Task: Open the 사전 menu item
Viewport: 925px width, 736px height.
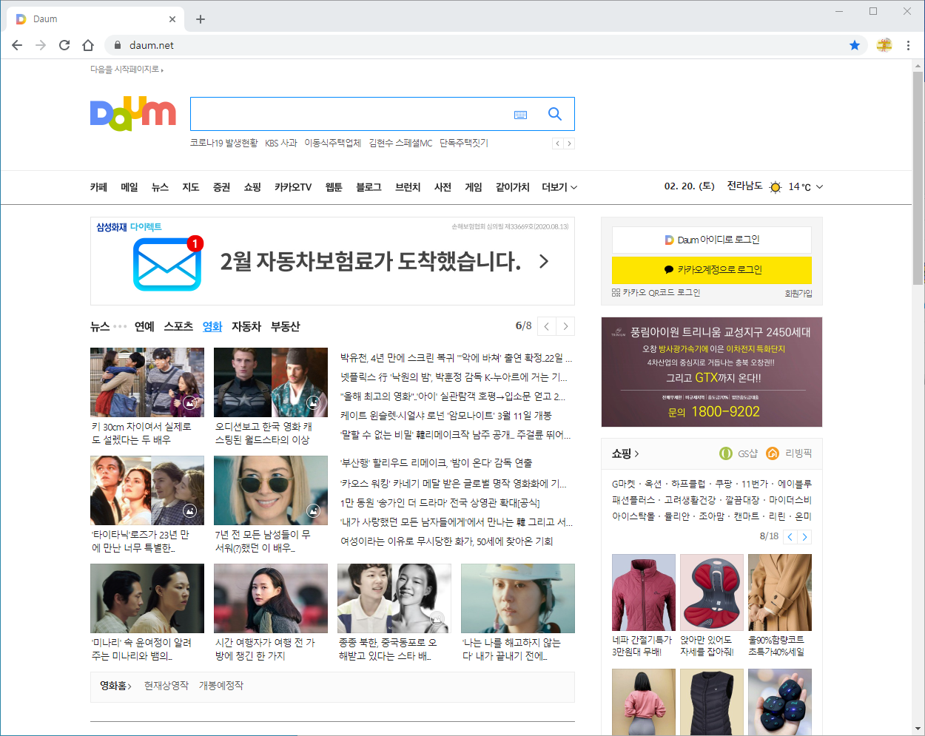Action: (443, 187)
